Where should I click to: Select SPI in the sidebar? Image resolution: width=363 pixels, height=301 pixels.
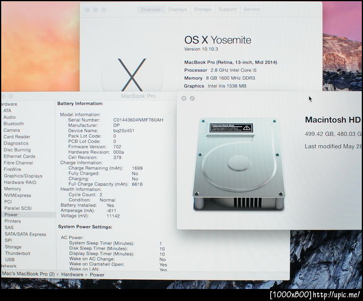8,241
